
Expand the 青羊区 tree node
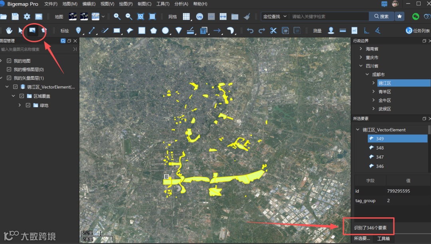click(x=374, y=91)
